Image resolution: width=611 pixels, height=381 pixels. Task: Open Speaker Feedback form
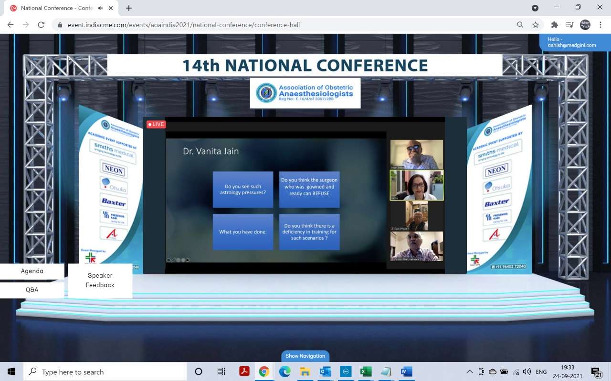[100, 280]
